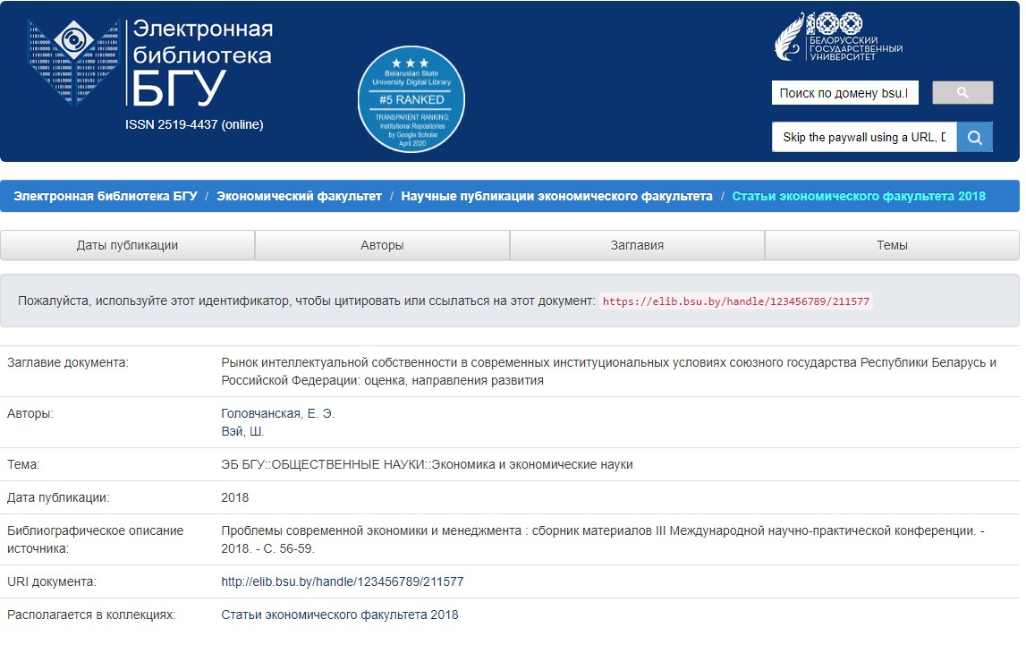Click the 'Дата публикации:' label
The height and width of the screenshot is (653, 1026).
click(58, 498)
